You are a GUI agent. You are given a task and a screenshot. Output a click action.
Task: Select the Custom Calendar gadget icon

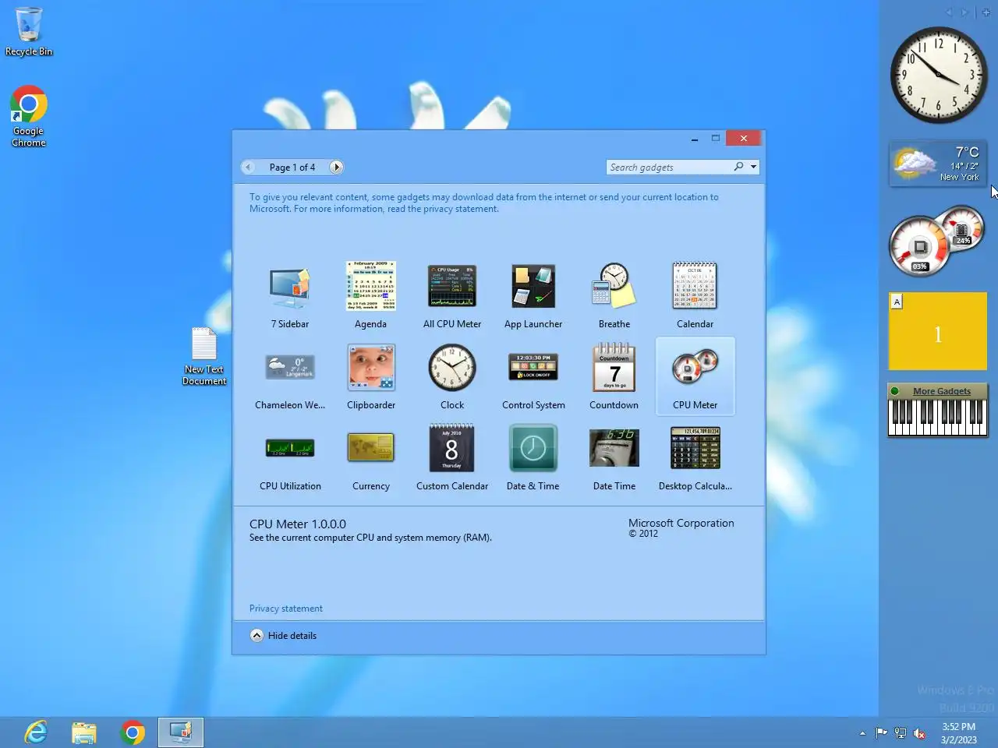(x=452, y=447)
